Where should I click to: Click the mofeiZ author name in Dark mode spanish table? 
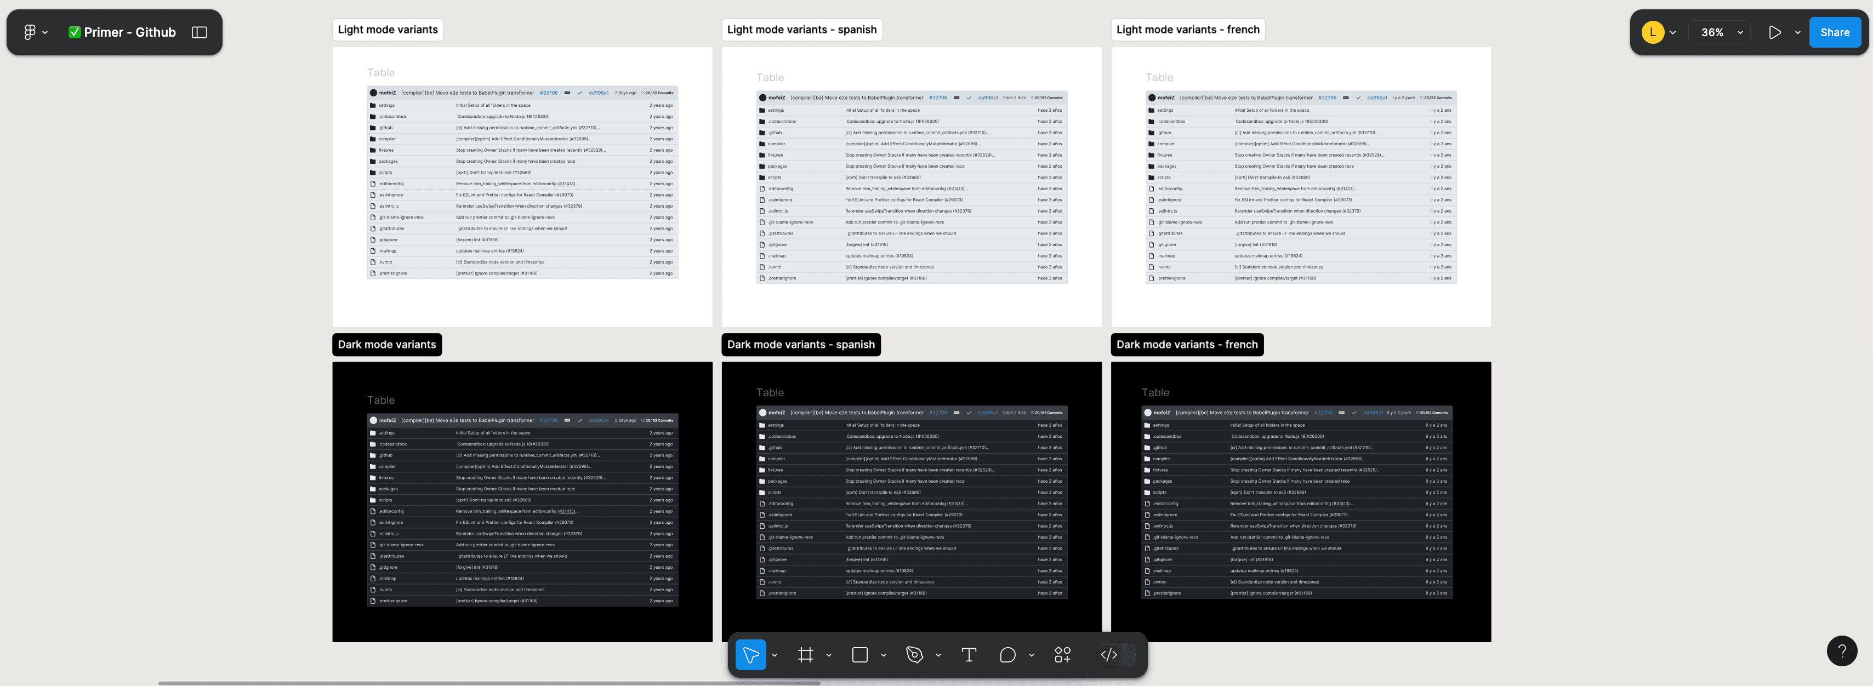(777, 413)
